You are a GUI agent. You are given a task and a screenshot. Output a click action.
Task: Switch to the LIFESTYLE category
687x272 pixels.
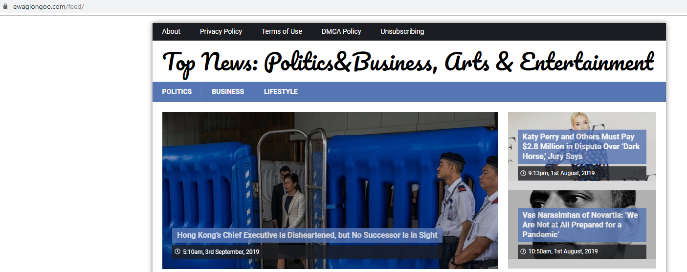(281, 91)
